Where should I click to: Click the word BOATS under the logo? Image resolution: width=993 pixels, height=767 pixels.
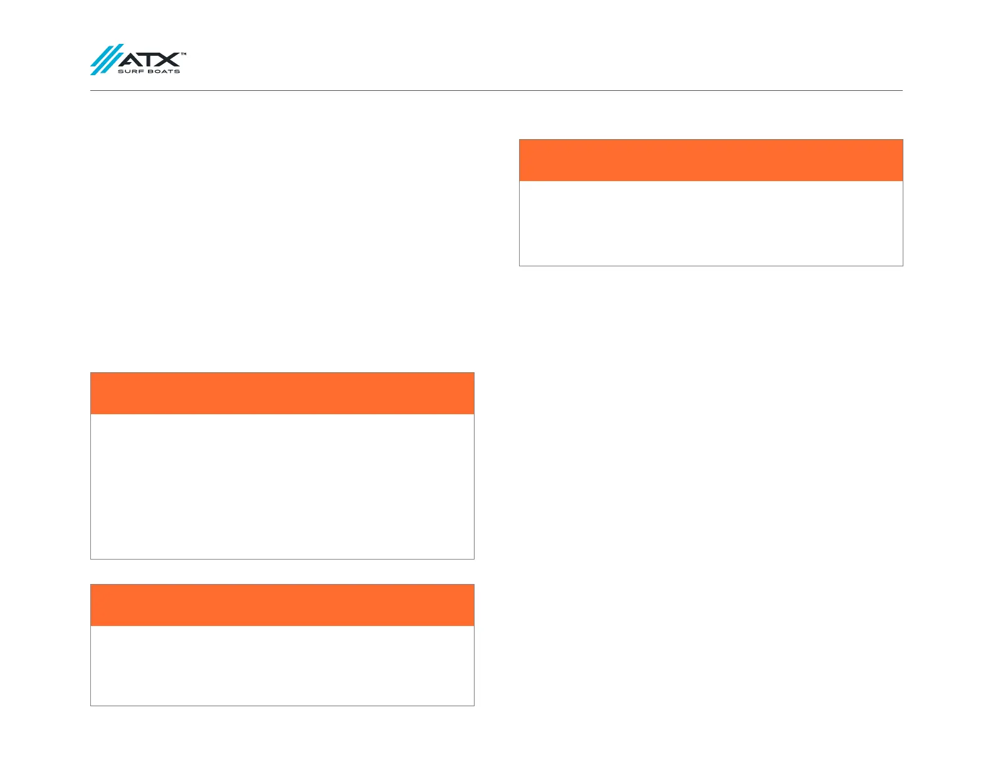pos(163,71)
